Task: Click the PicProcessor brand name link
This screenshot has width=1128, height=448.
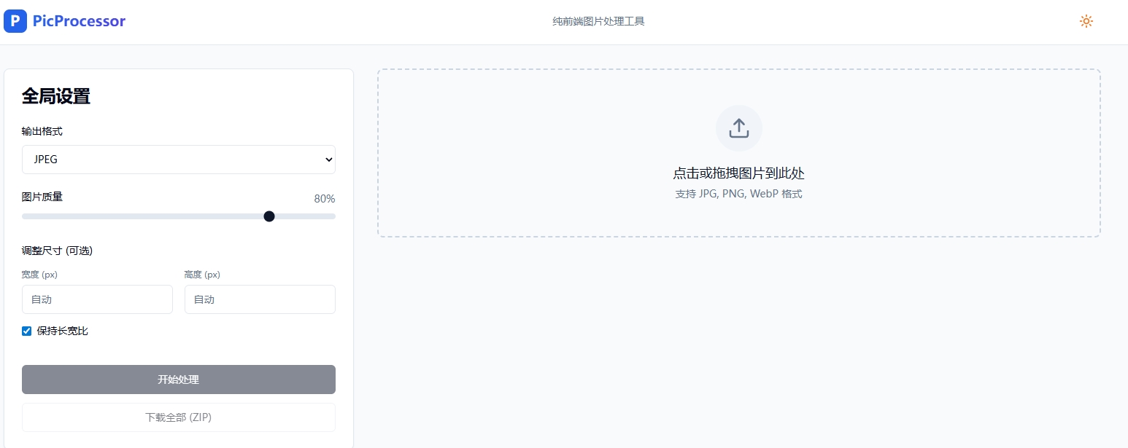Action: pos(79,21)
